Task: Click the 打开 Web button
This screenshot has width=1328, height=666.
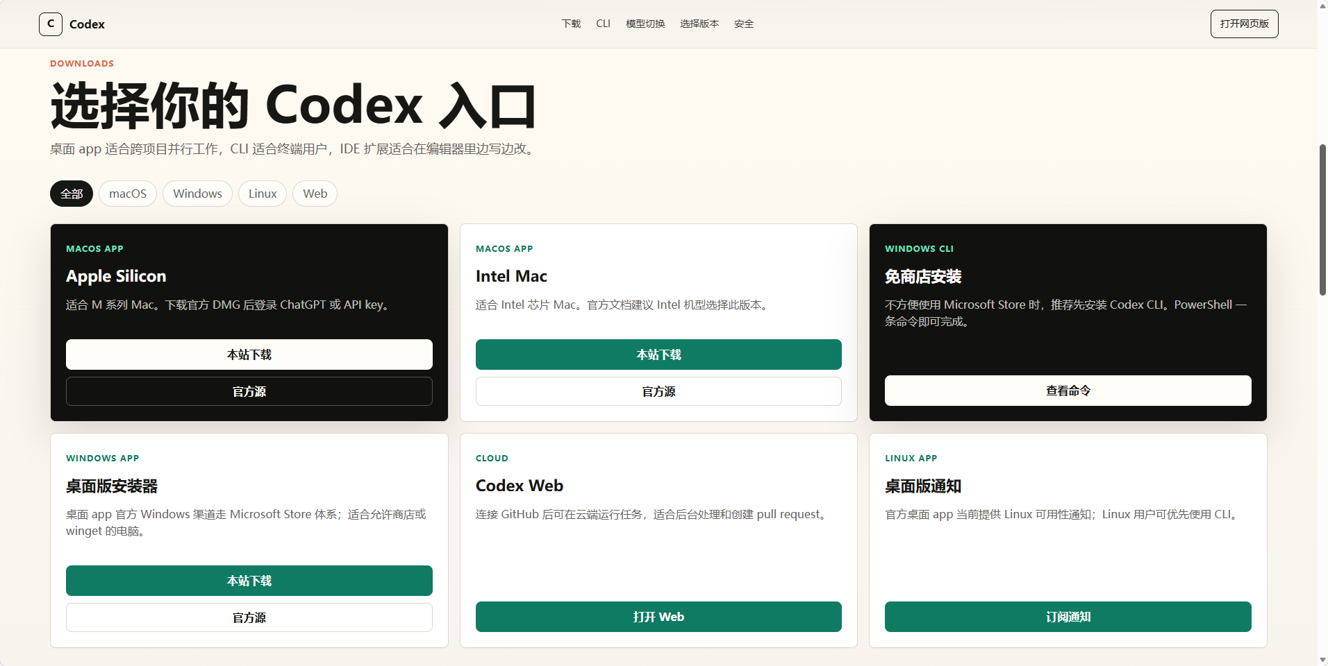Action: (658, 617)
